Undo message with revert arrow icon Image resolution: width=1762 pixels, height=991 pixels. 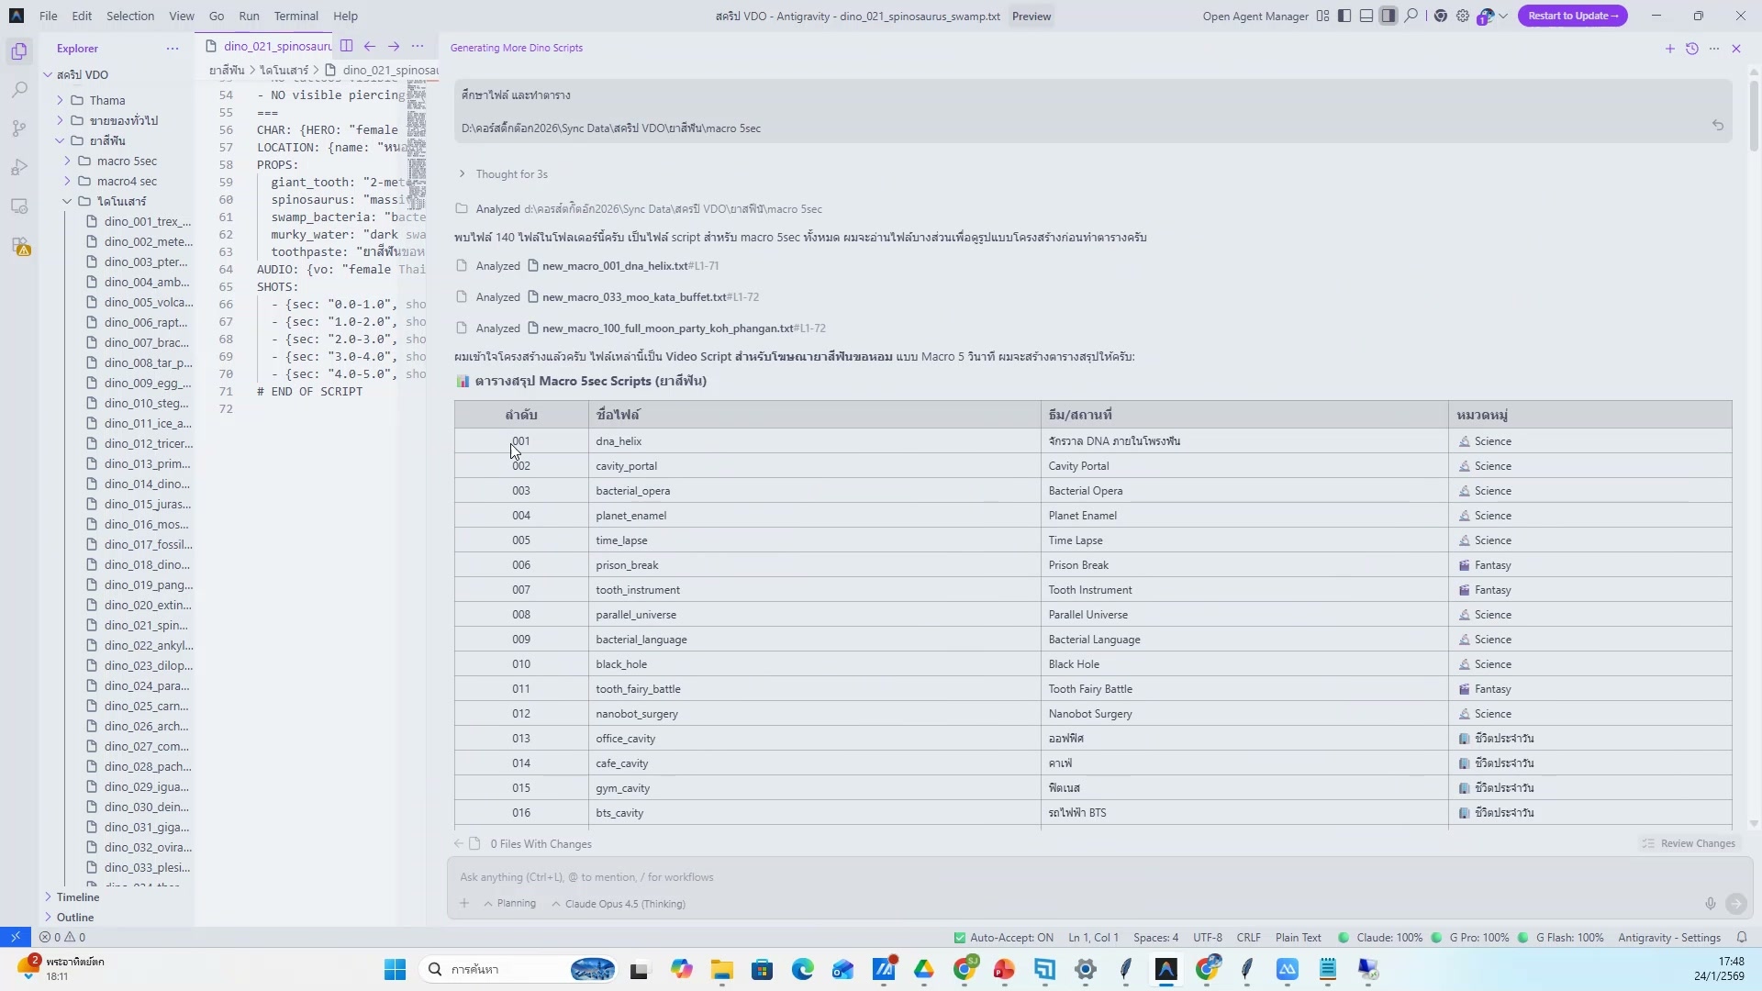(1718, 126)
